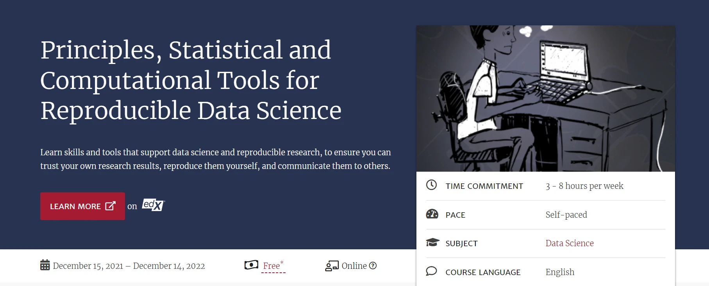
Task: Click the English language value
Action: click(x=560, y=272)
